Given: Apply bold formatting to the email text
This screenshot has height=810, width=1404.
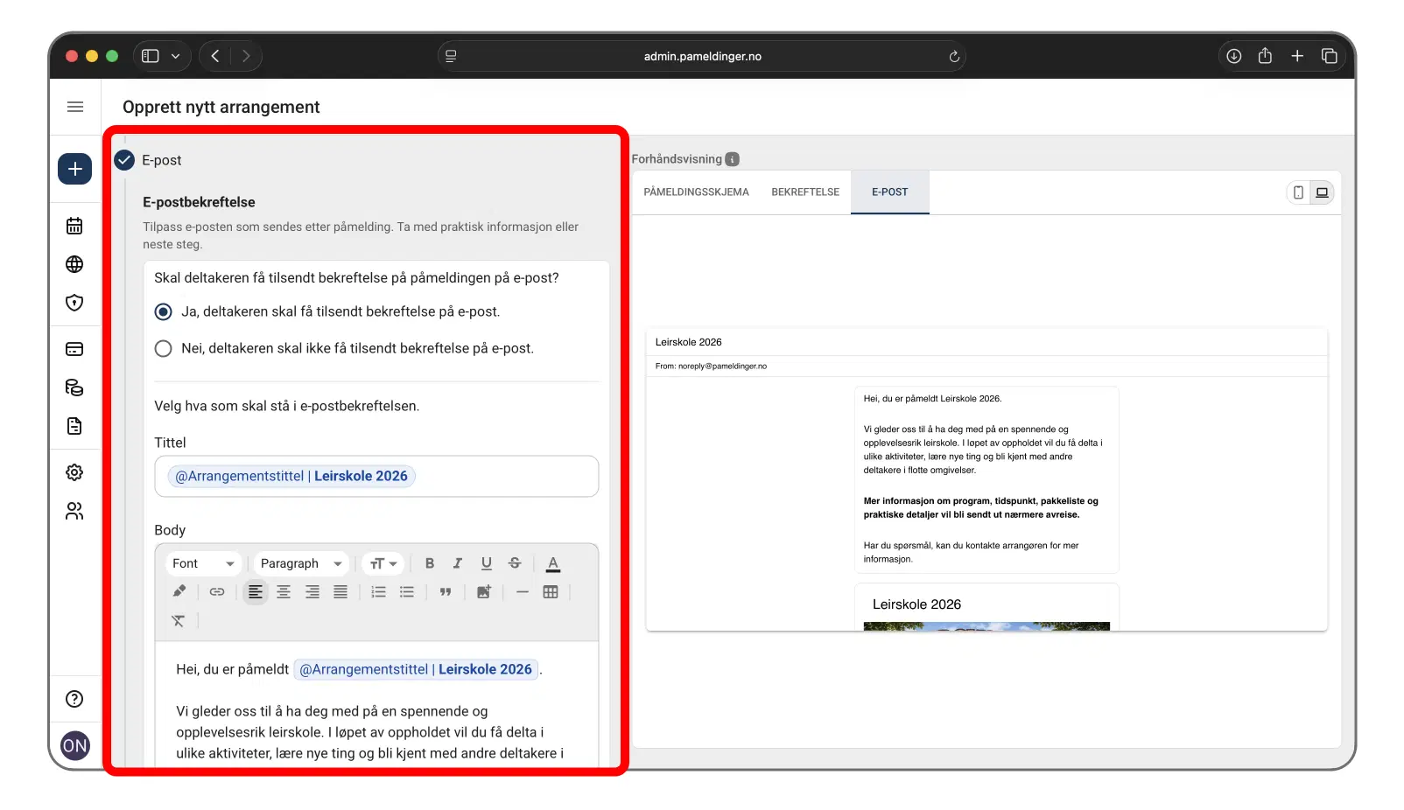Looking at the screenshot, I should coord(430,563).
